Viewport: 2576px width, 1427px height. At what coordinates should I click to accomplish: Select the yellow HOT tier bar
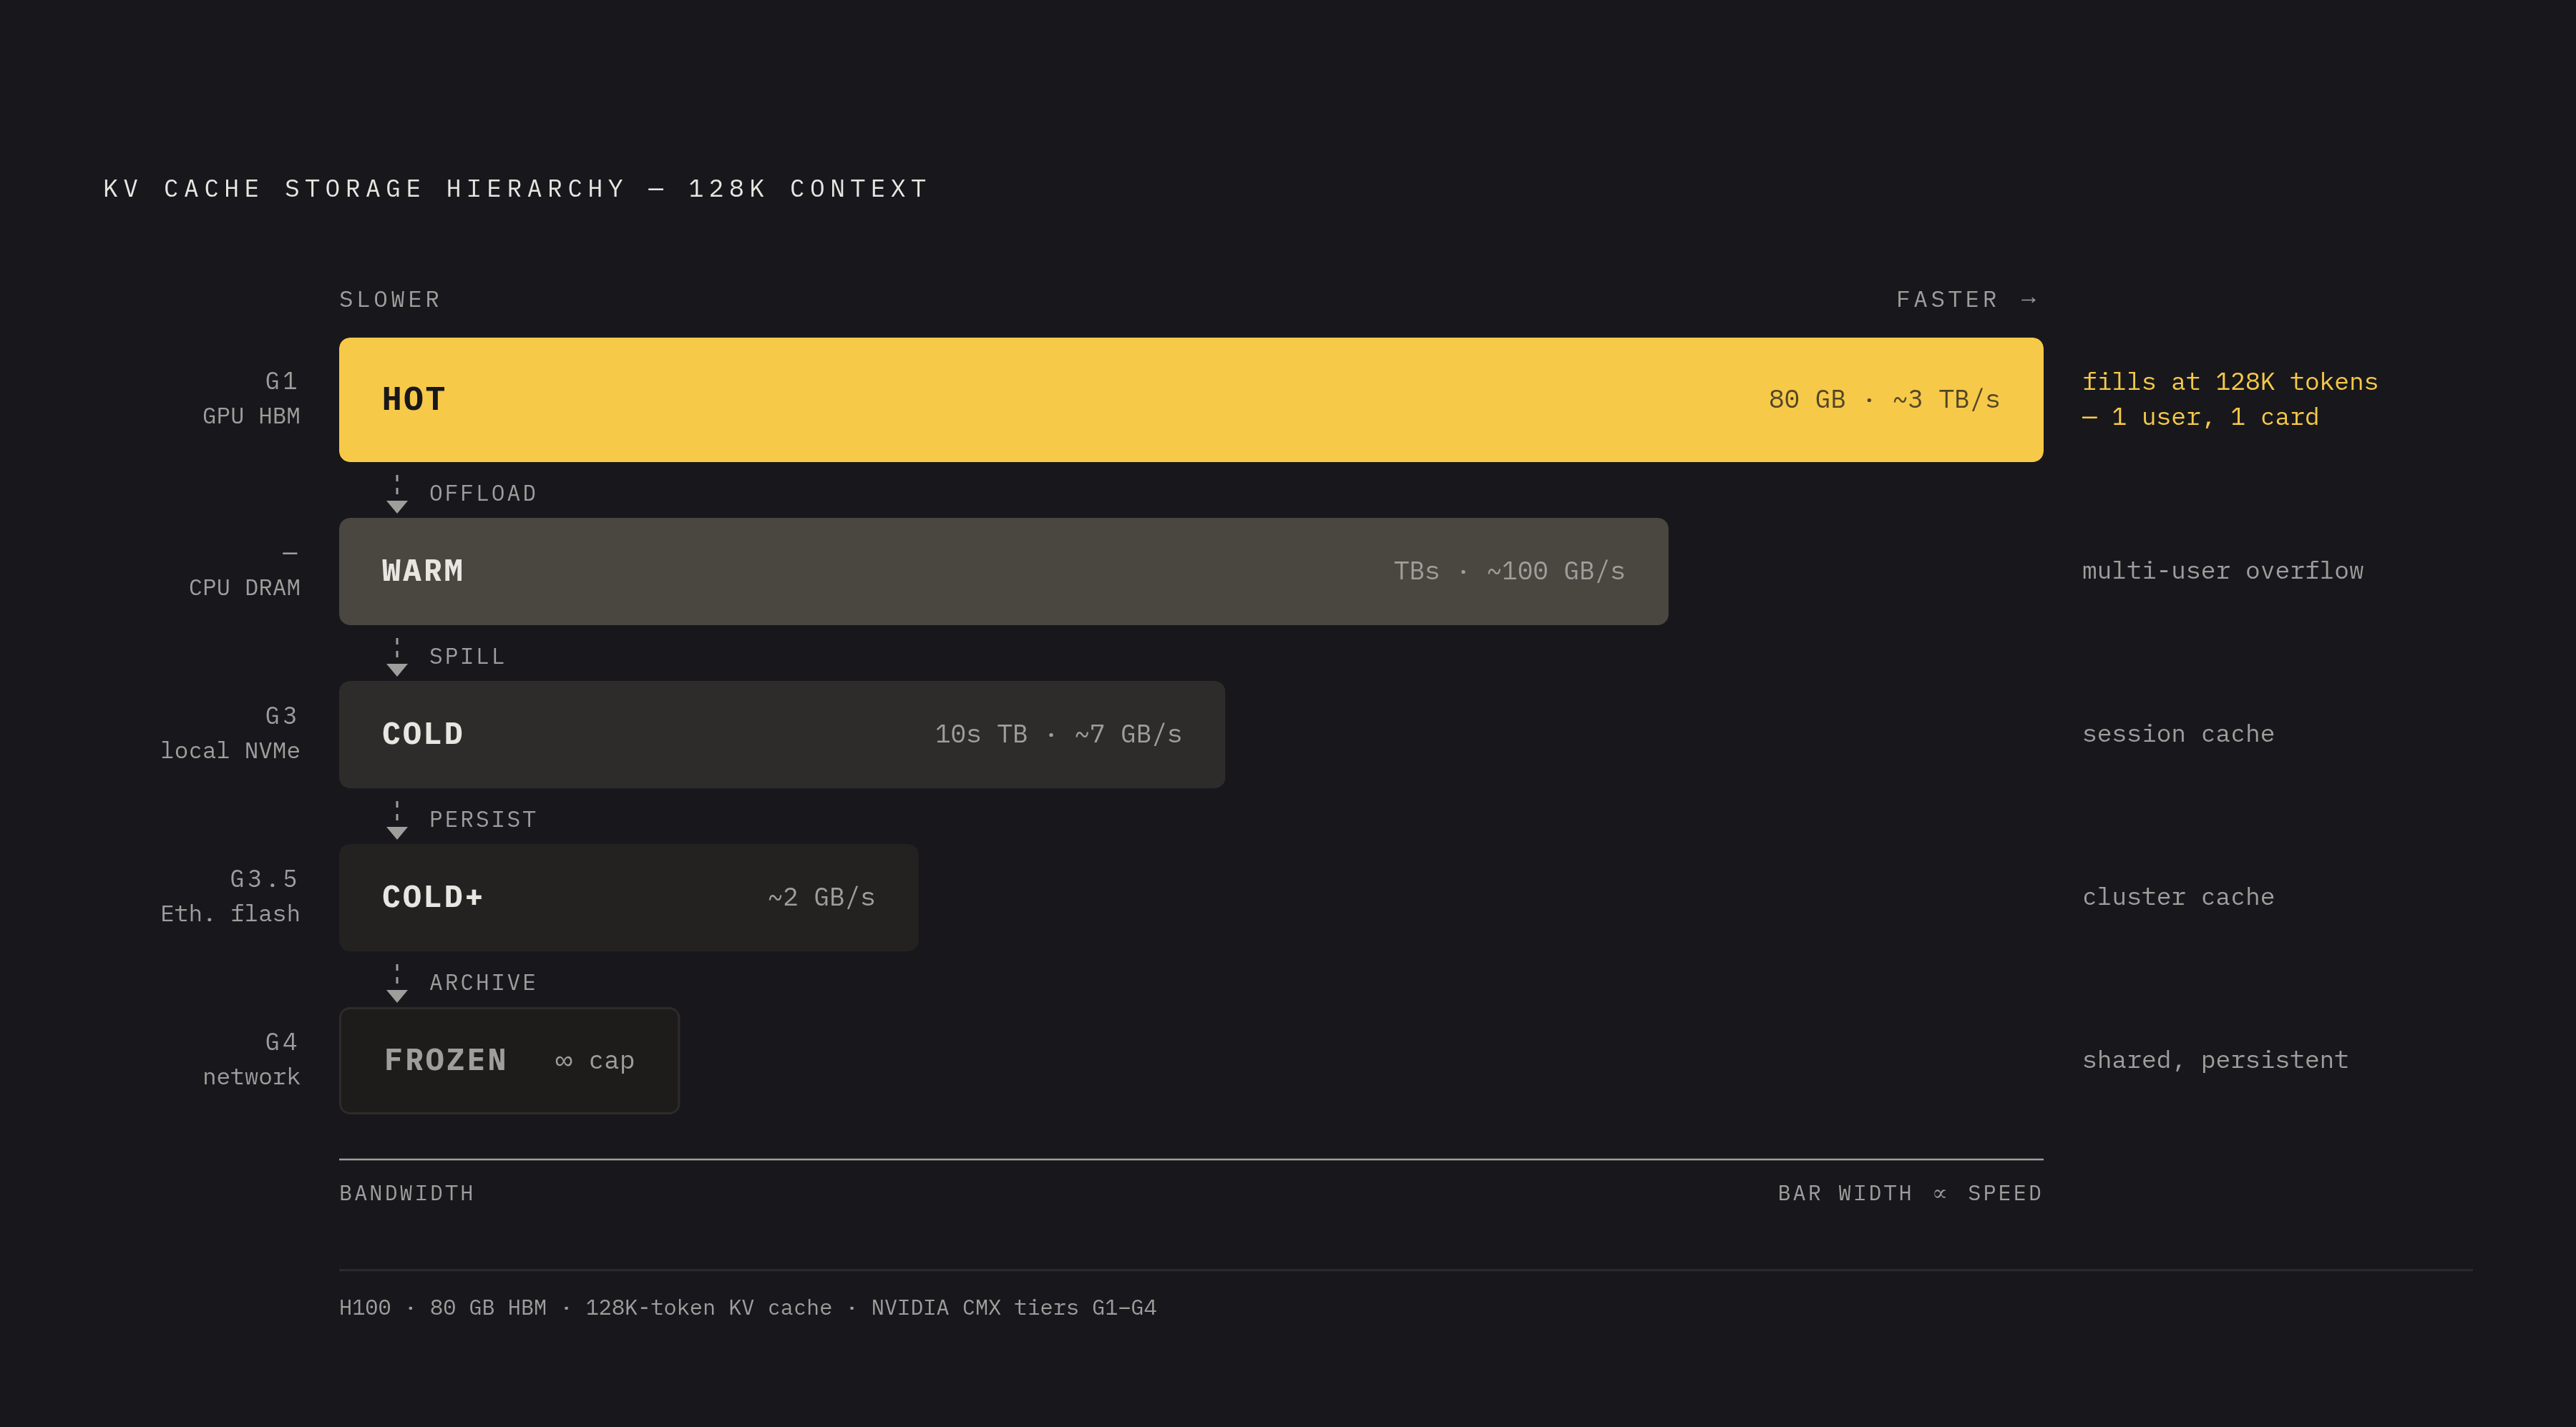point(1191,400)
